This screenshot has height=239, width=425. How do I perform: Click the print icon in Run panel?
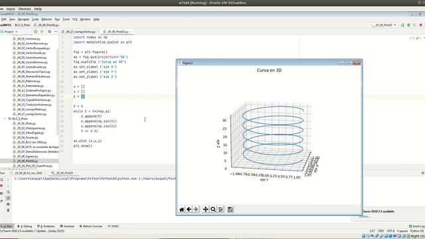[8, 204]
